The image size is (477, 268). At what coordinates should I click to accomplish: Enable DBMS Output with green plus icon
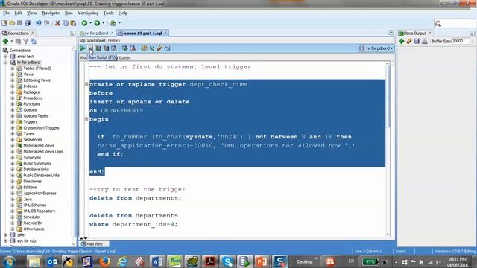click(x=402, y=42)
